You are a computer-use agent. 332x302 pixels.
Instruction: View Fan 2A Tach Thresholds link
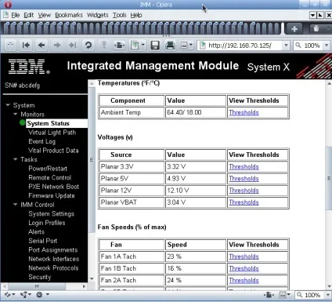[244, 280]
